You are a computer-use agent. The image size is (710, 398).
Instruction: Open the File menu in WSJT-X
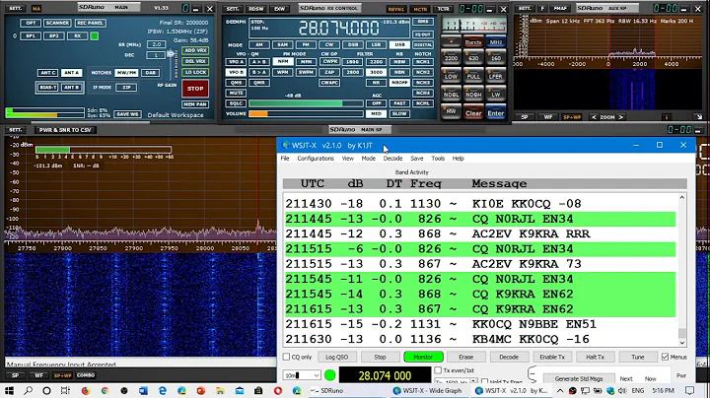pyautogui.click(x=285, y=159)
